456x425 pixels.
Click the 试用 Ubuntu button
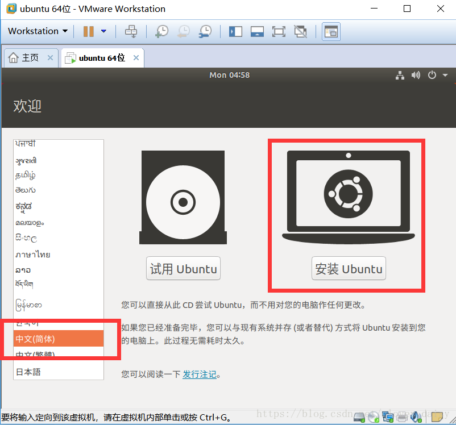[x=183, y=269]
